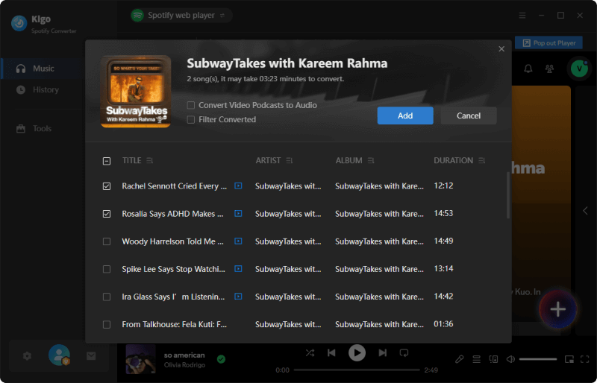Screen dimensions: 597x383
Task: Sort list by TITLE column icon
Action: tap(150, 161)
